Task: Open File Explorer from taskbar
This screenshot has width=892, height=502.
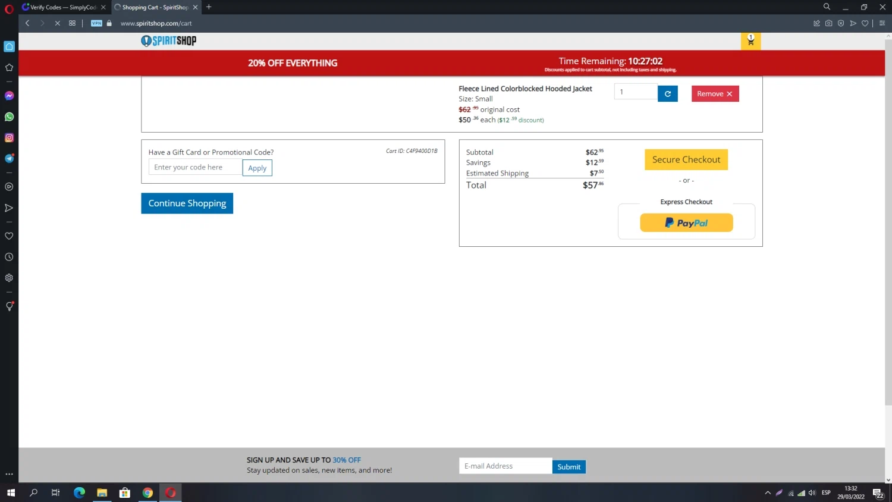Action: coord(102,492)
